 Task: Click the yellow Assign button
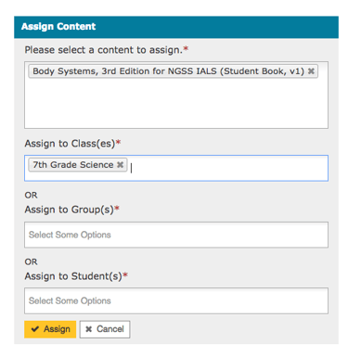[50, 329]
